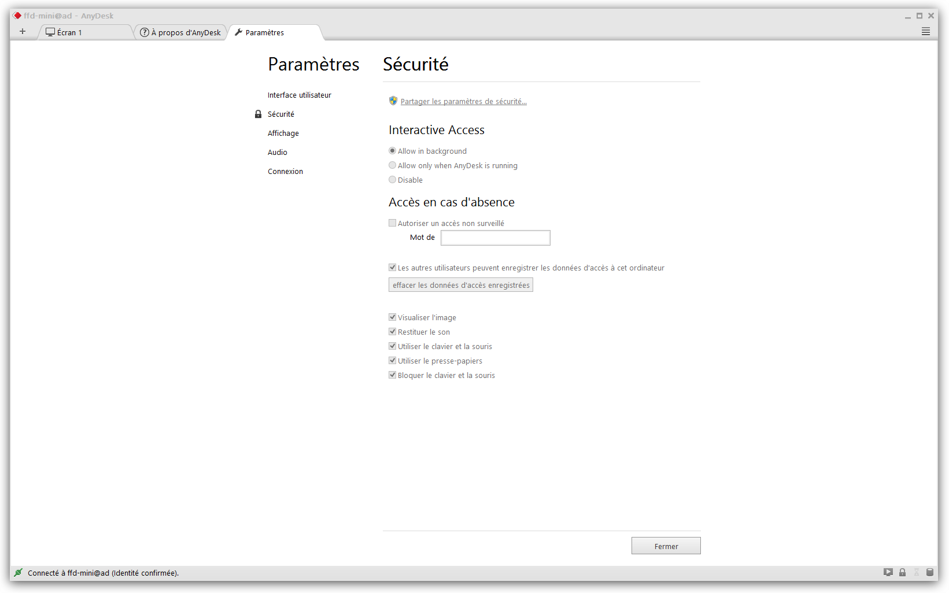
Task: Click the Connecté à ffd-mini@ad status text
Action: tap(103, 573)
